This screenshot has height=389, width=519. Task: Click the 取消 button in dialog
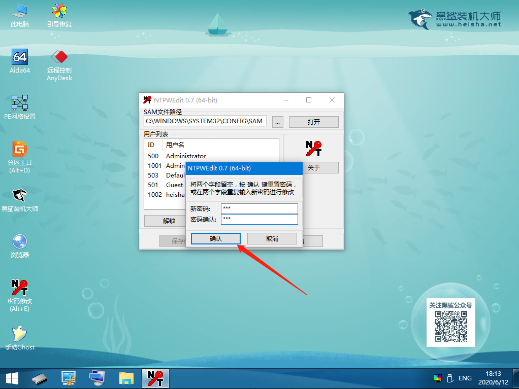[272, 239]
